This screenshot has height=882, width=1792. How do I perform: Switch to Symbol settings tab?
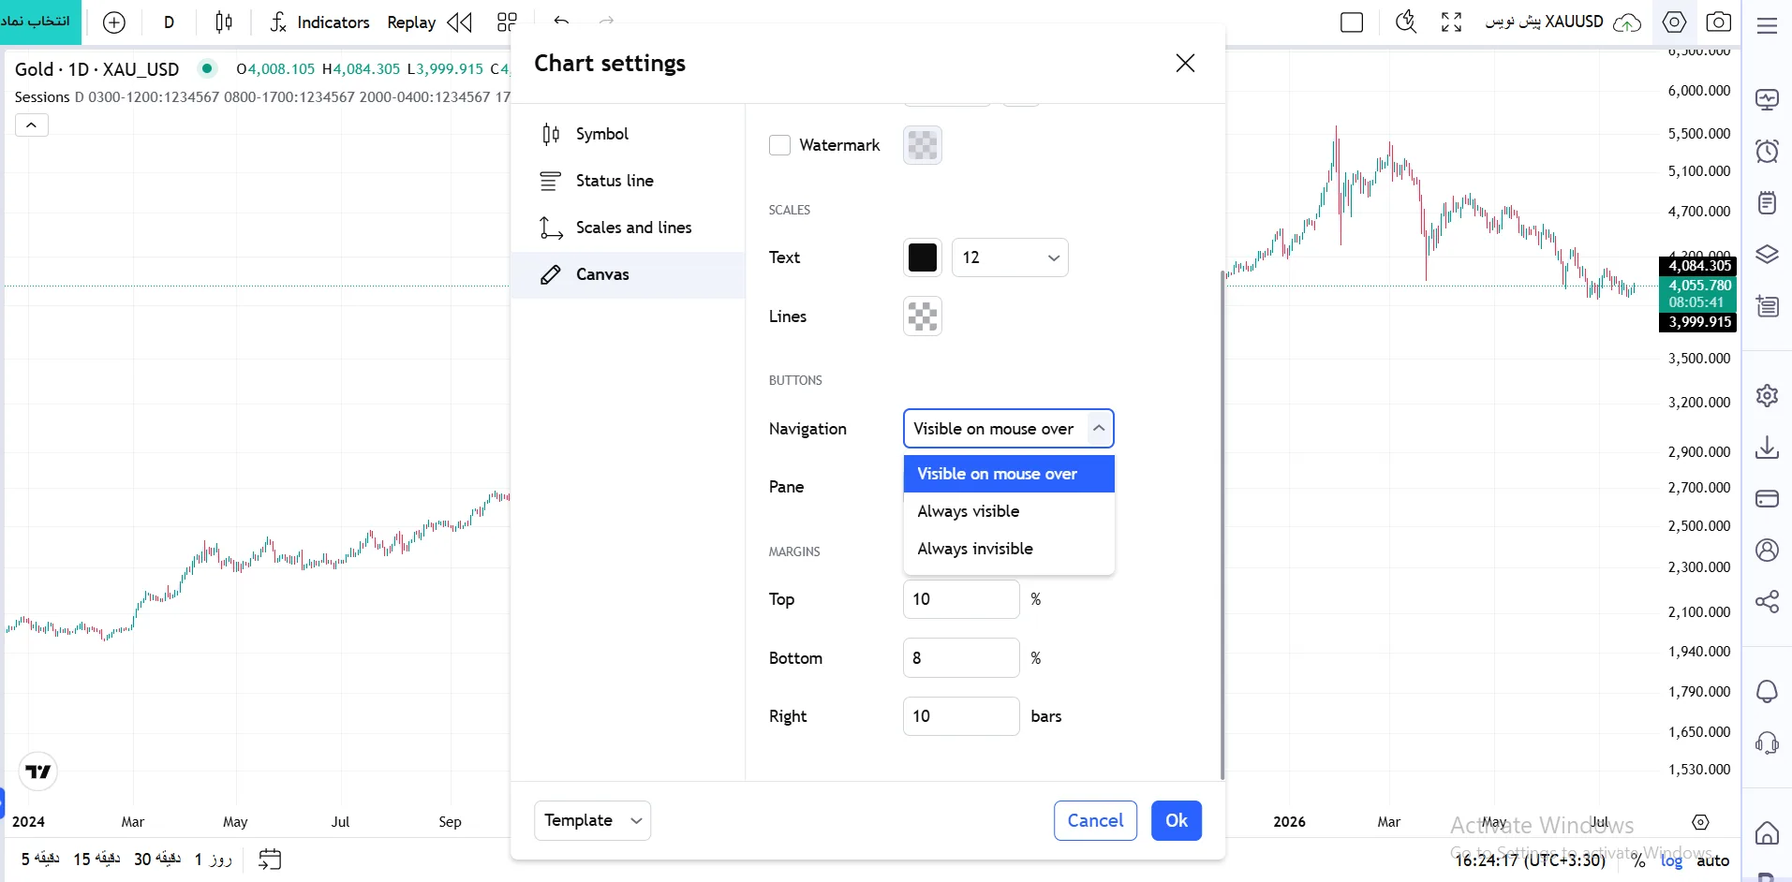(x=628, y=134)
